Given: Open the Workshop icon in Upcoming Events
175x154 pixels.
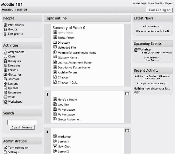Looking at the screenshot, I should click(136, 50).
